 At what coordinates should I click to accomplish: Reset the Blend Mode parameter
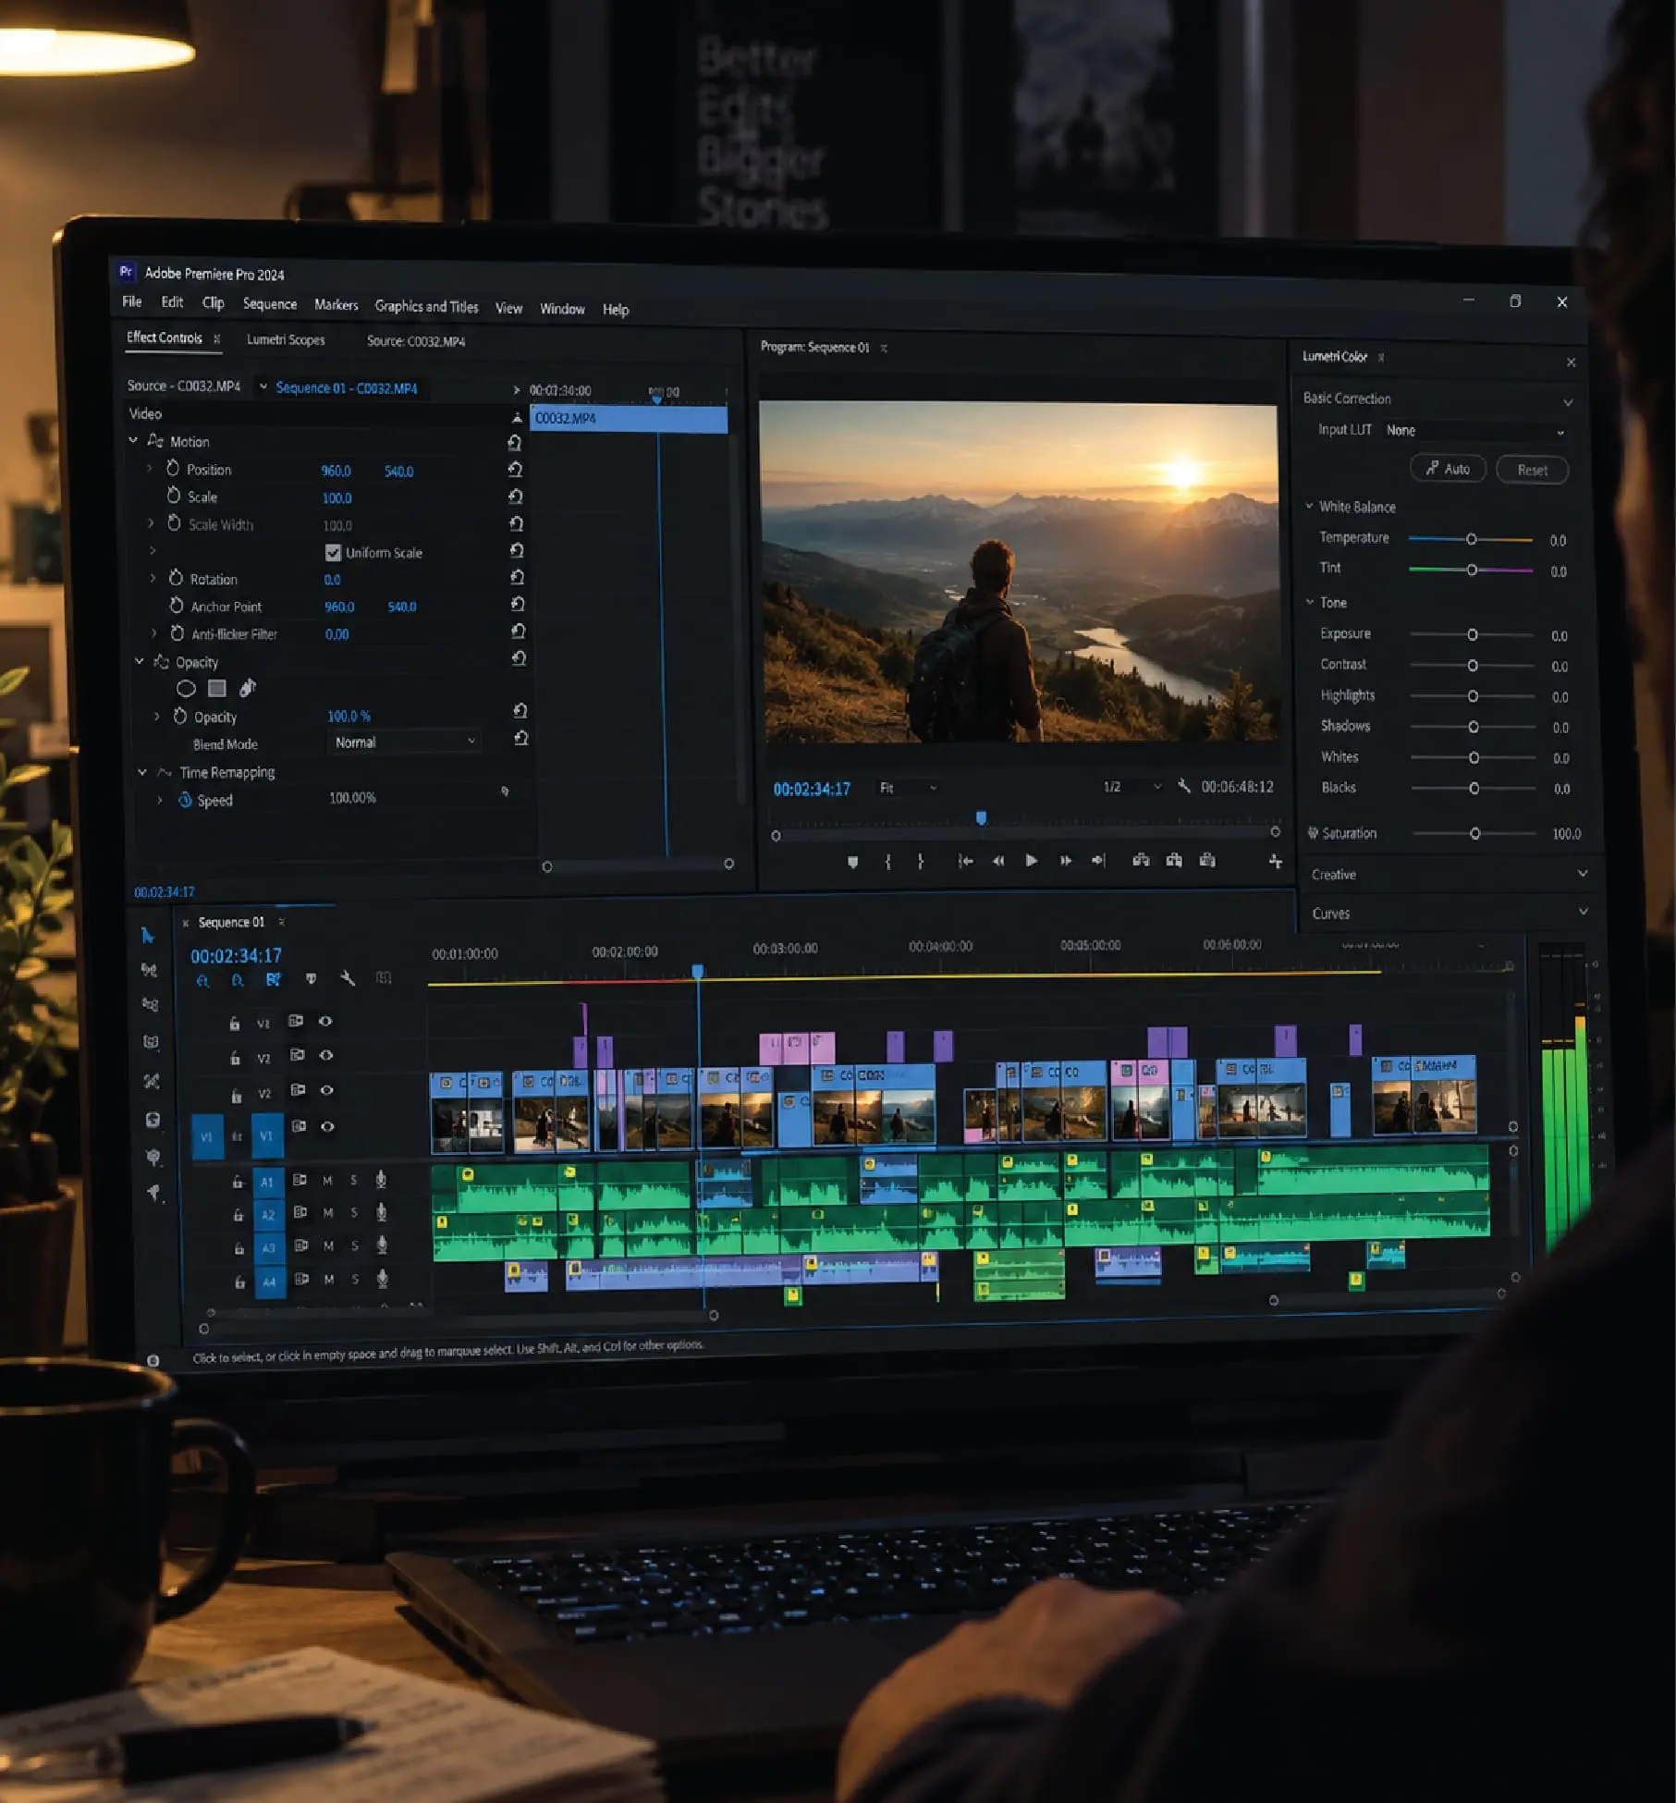[x=521, y=739]
